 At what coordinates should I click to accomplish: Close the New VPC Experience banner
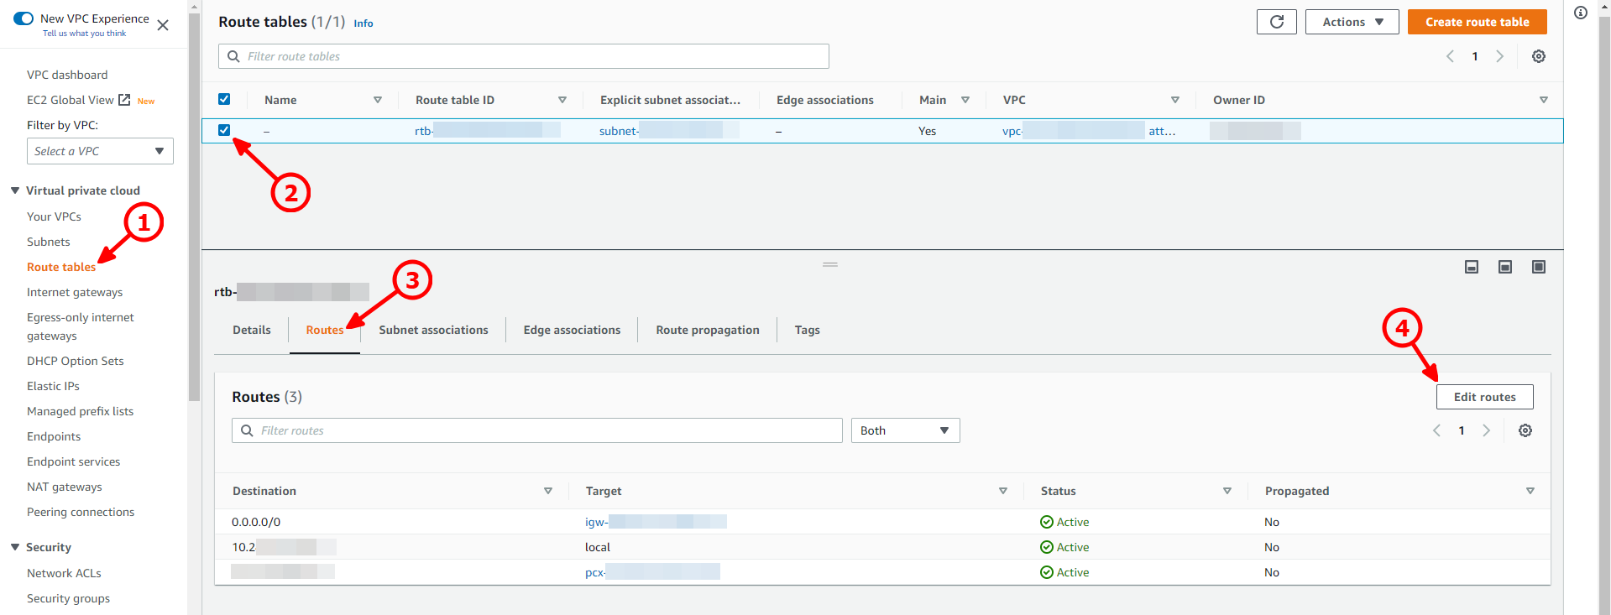[163, 25]
